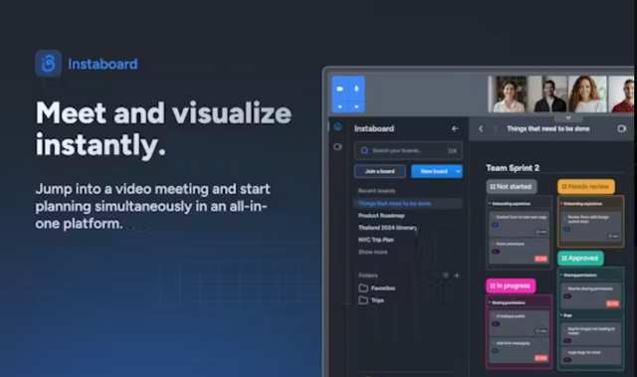637x377 pixels.
Task: Go forward with the right chevron in board header
Action: tap(496, 128)
